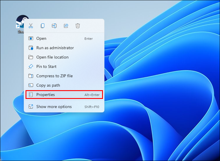Click the Rename icon in context menu
Viewport: 220px width, 161px height.
54,26
